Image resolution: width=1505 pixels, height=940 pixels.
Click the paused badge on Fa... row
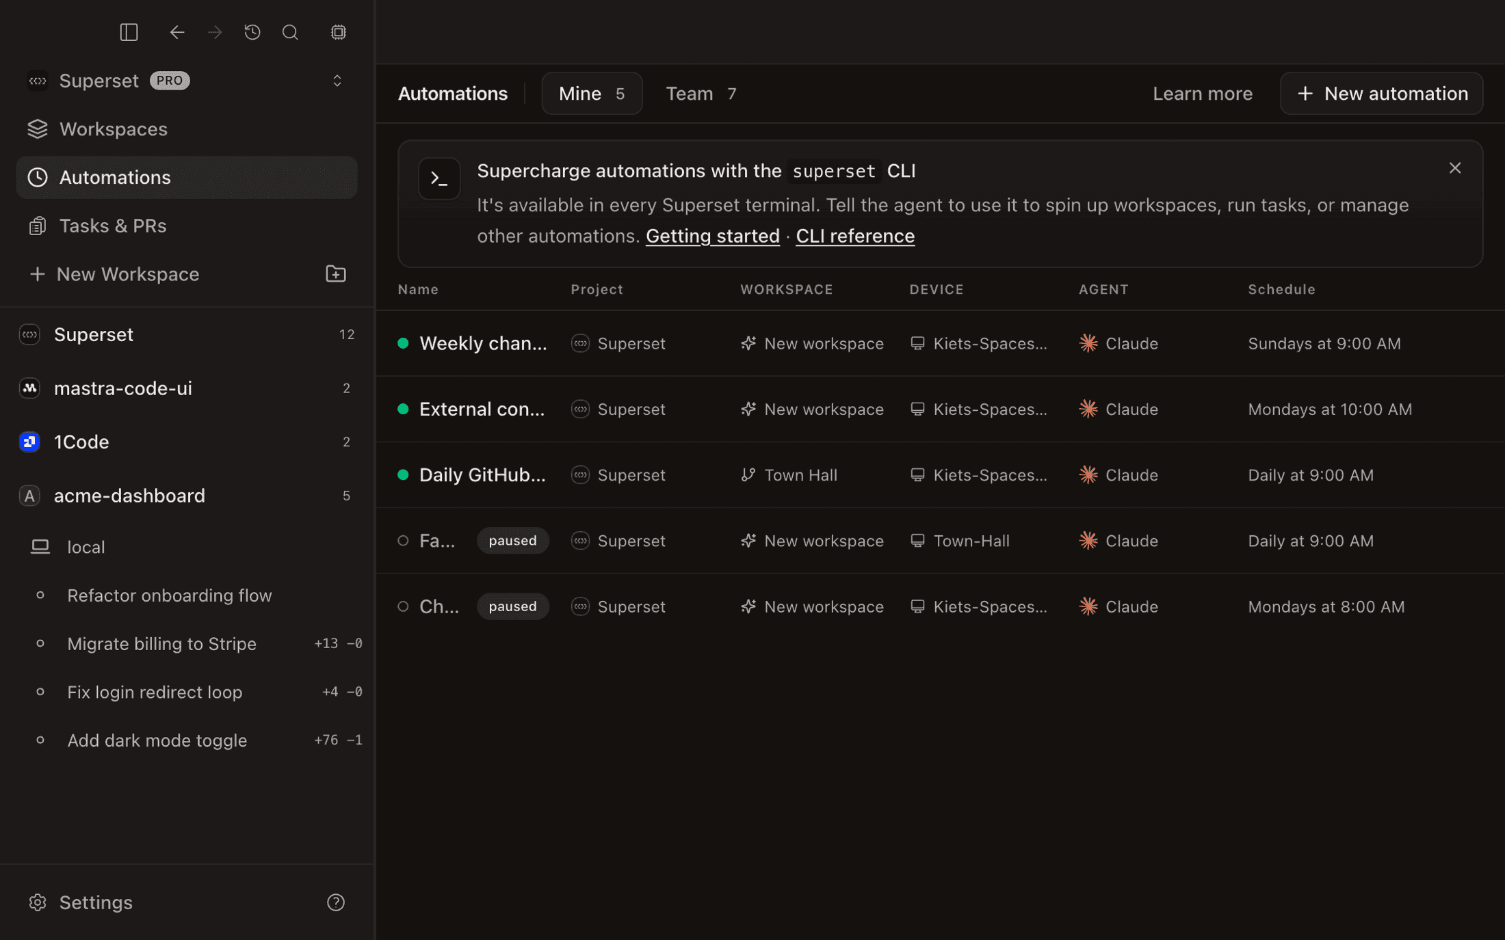point(512,541)
